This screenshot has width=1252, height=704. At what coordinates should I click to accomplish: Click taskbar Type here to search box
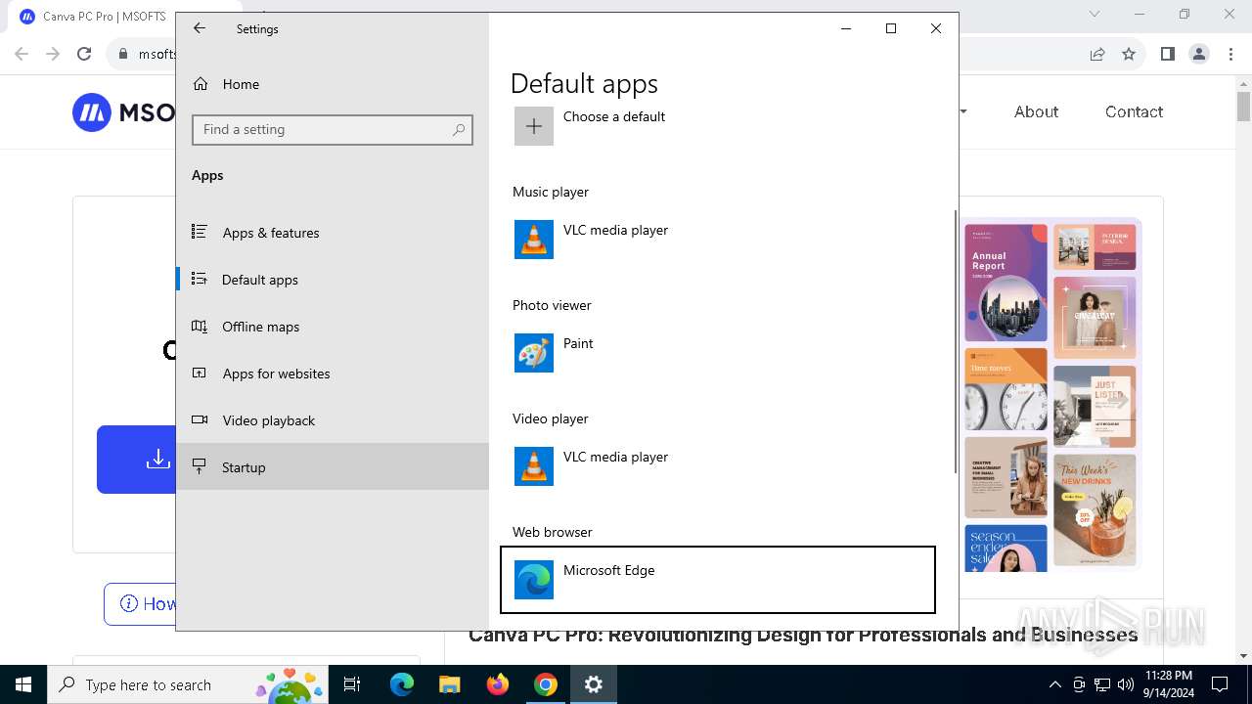pos(189,684)
